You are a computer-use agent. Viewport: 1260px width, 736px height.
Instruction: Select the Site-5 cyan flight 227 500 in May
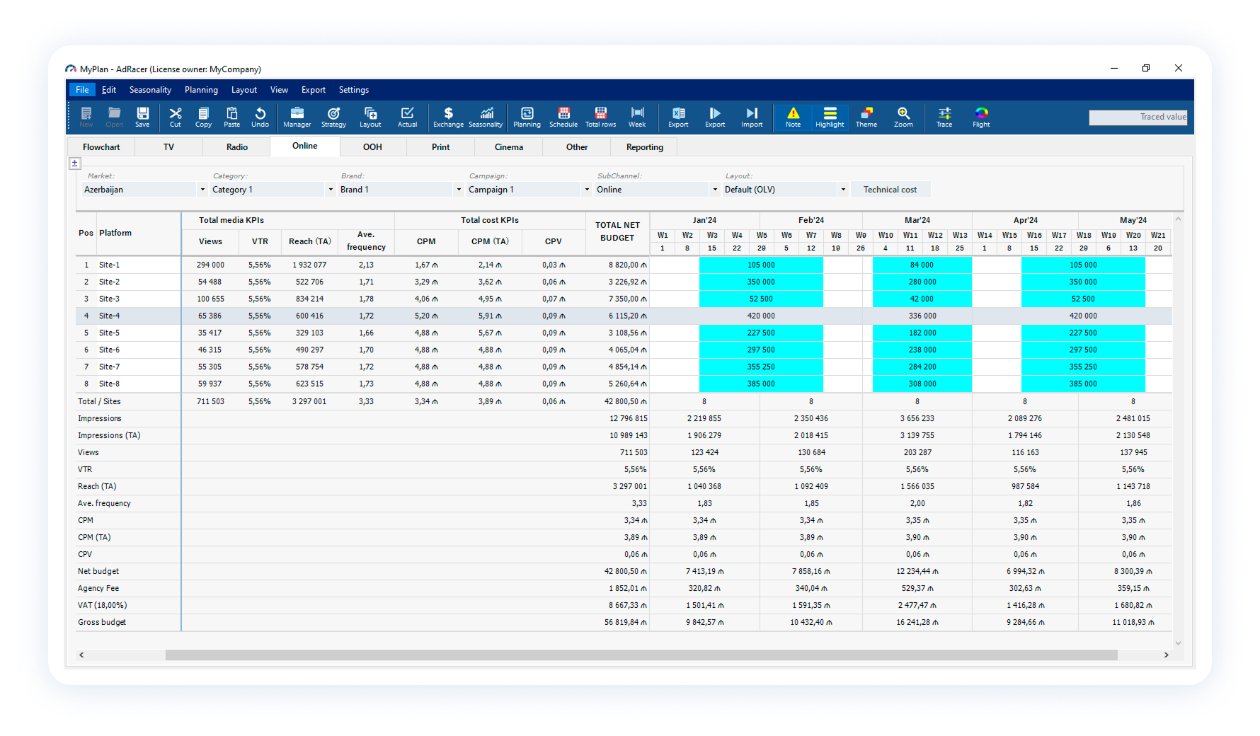(x=1083, y=333)
